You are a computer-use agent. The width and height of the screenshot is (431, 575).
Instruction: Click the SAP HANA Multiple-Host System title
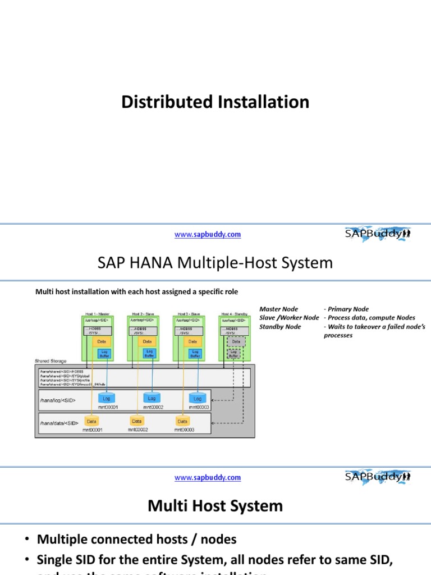point(215,263)
